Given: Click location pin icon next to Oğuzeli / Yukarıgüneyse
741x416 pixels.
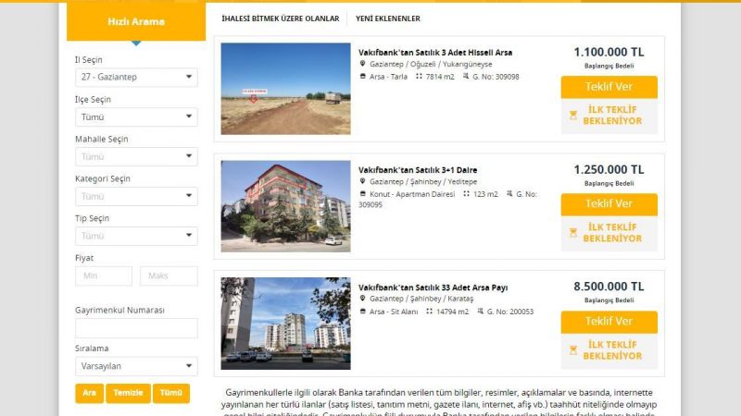Looking at the screenshot, I should pos(362,64).
